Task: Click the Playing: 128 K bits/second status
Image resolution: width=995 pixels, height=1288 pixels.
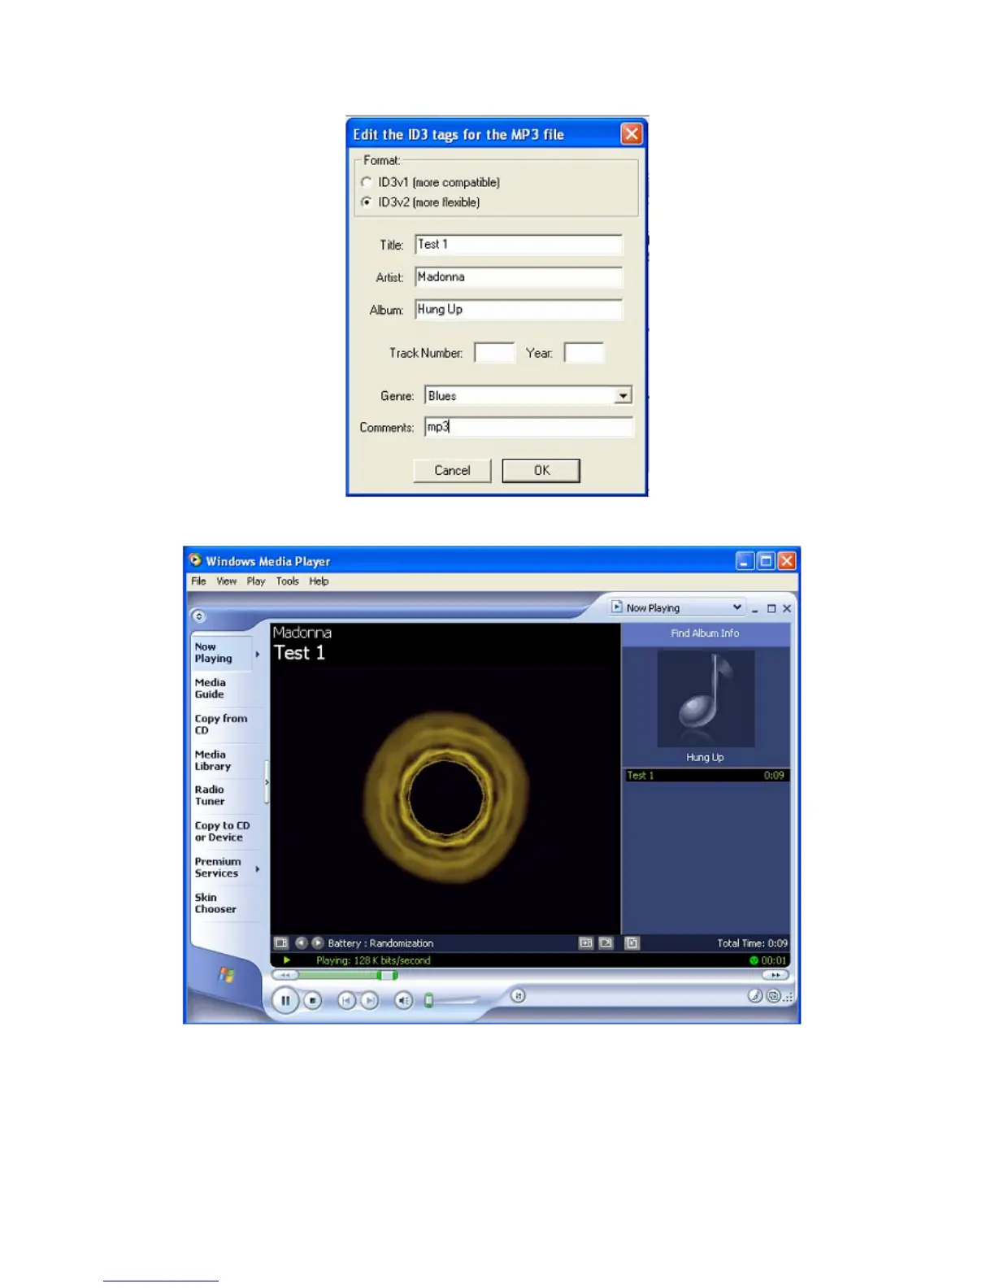Action: pos(373,960)
